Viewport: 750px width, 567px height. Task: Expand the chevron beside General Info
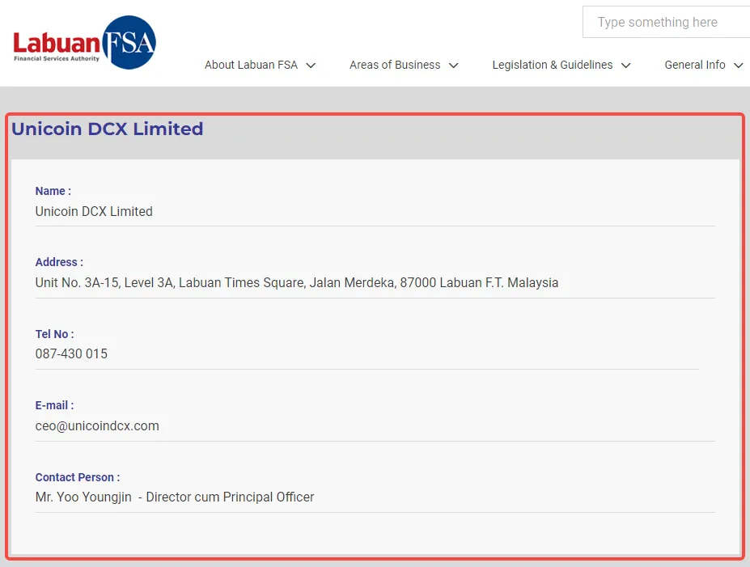738,66
